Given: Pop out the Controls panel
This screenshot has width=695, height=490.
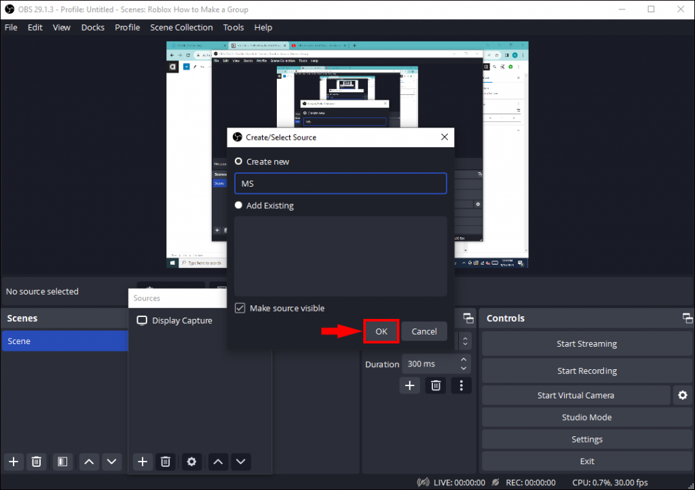Looking at the screenshot, I should pos(686,318).
